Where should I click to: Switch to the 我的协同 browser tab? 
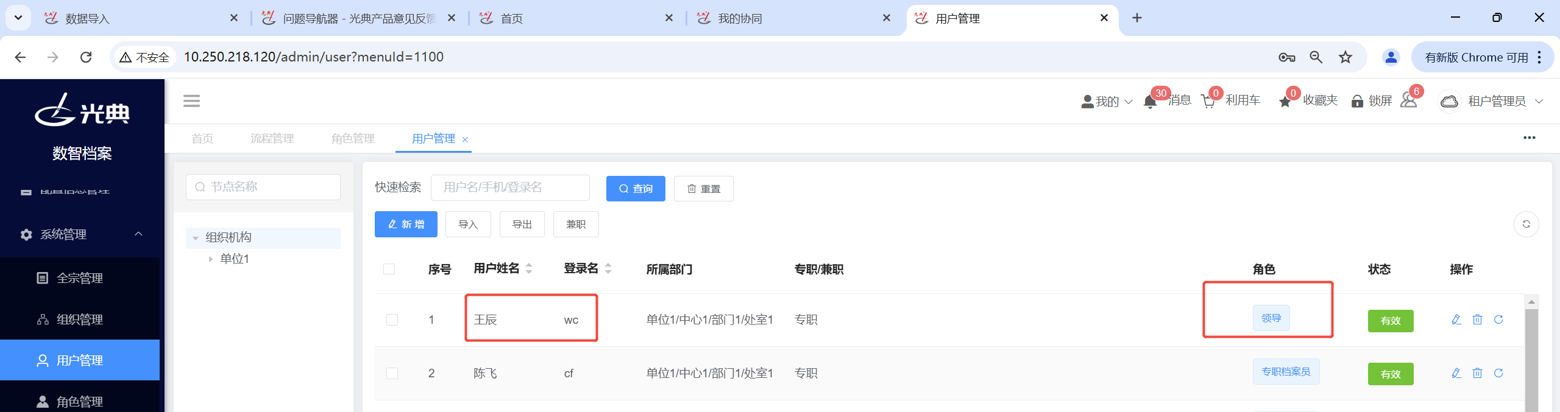tap(792, 18)
